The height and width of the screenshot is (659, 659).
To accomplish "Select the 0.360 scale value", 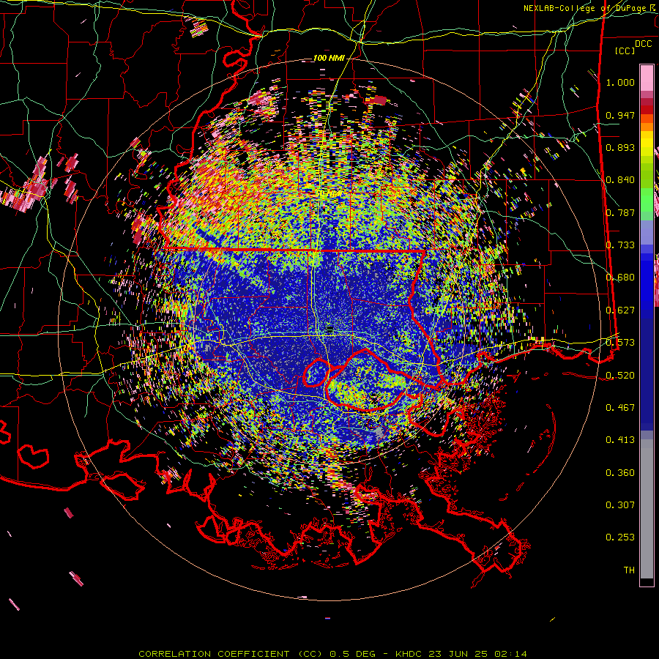I will (620, 472).
